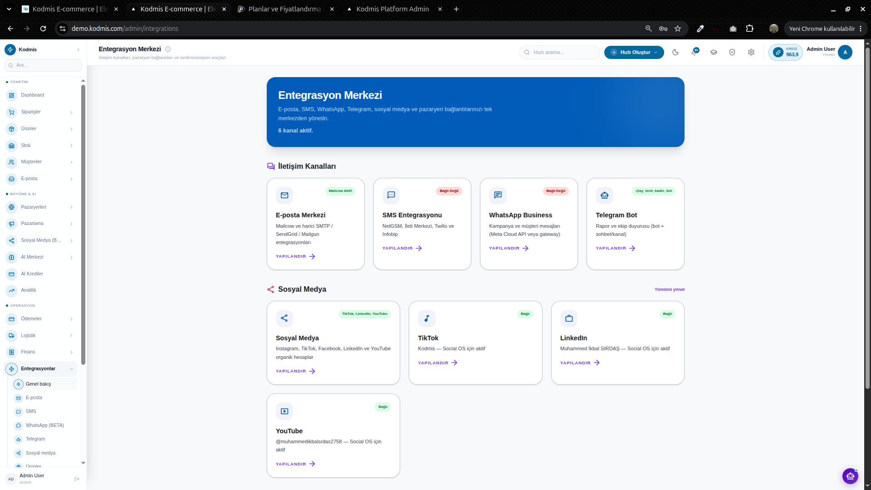Click the YouTube play icon

click(284, 412)
